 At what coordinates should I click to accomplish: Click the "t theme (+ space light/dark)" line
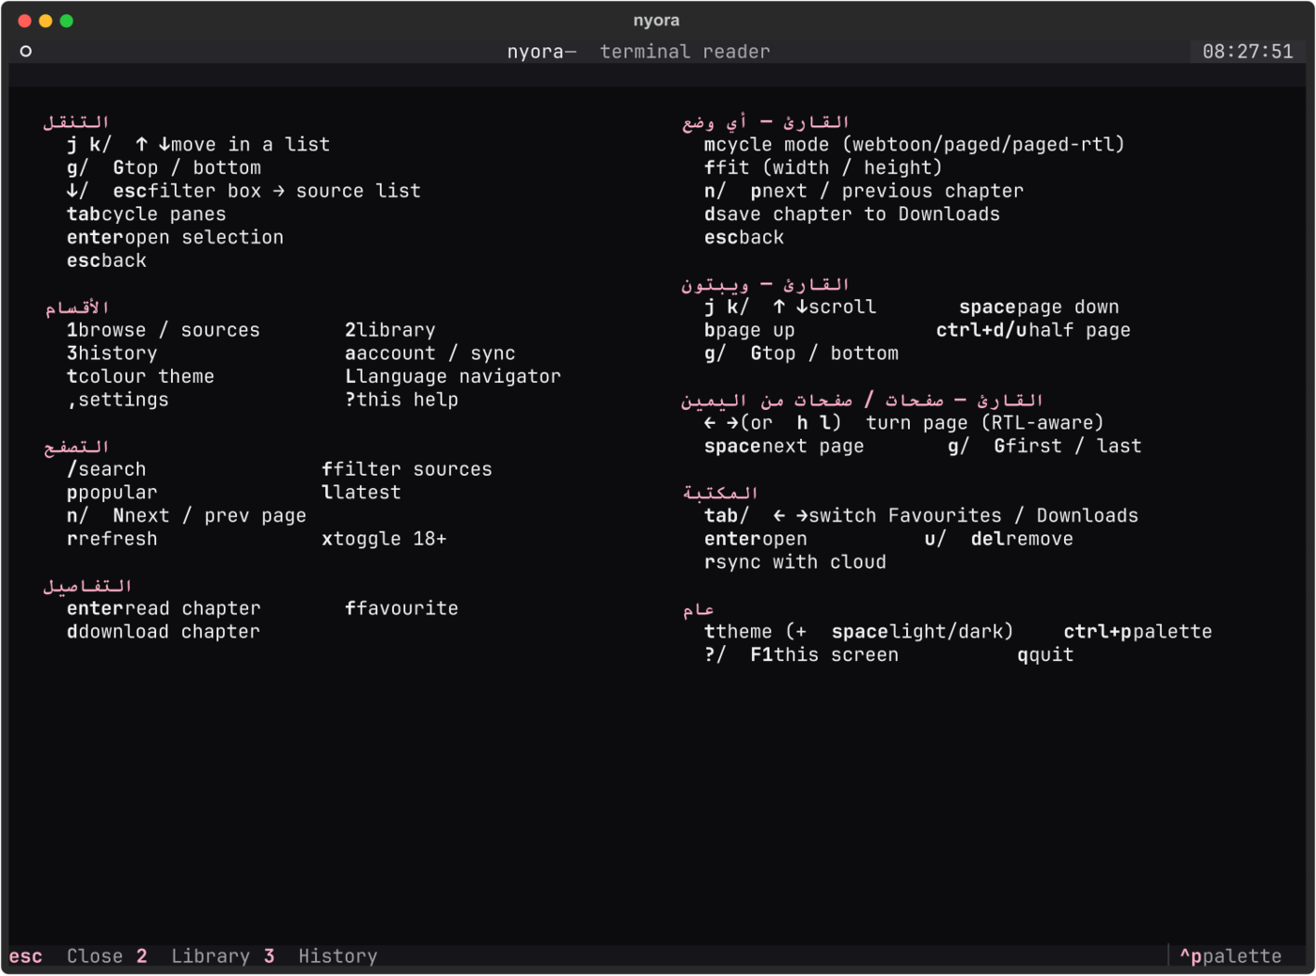click(858, 632)
